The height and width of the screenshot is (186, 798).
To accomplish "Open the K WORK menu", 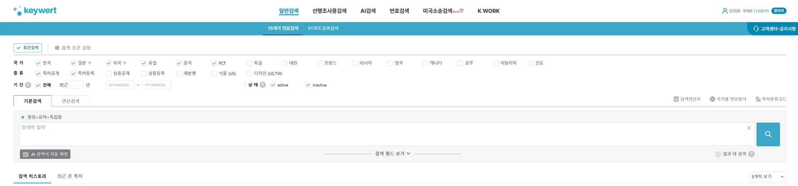I will click(x=488, y=11).
